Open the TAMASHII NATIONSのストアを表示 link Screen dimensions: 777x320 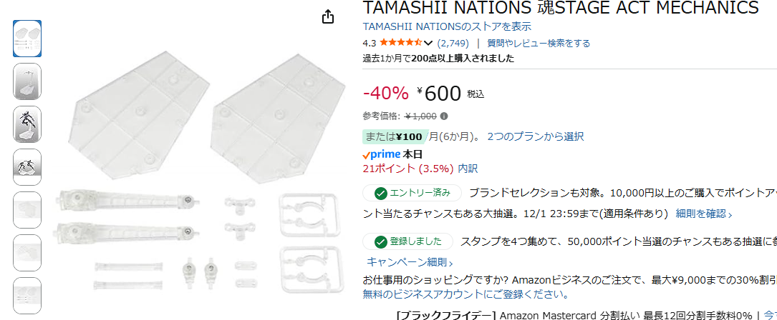coord(447,26)
